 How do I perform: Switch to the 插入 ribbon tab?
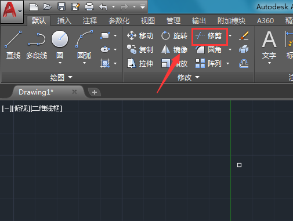pyautogui.click(x=64, y=20)
